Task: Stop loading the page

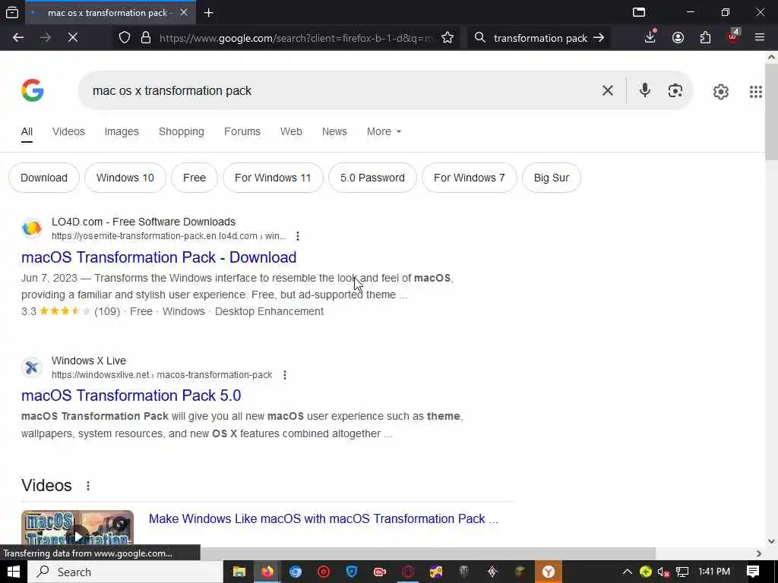Action: [72, 38]
